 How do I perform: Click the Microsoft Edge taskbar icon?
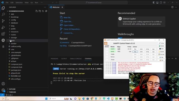84,98
